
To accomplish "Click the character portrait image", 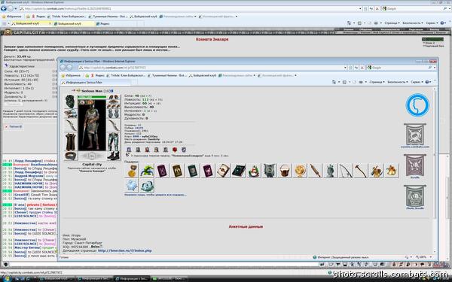I will coord(92,125).
